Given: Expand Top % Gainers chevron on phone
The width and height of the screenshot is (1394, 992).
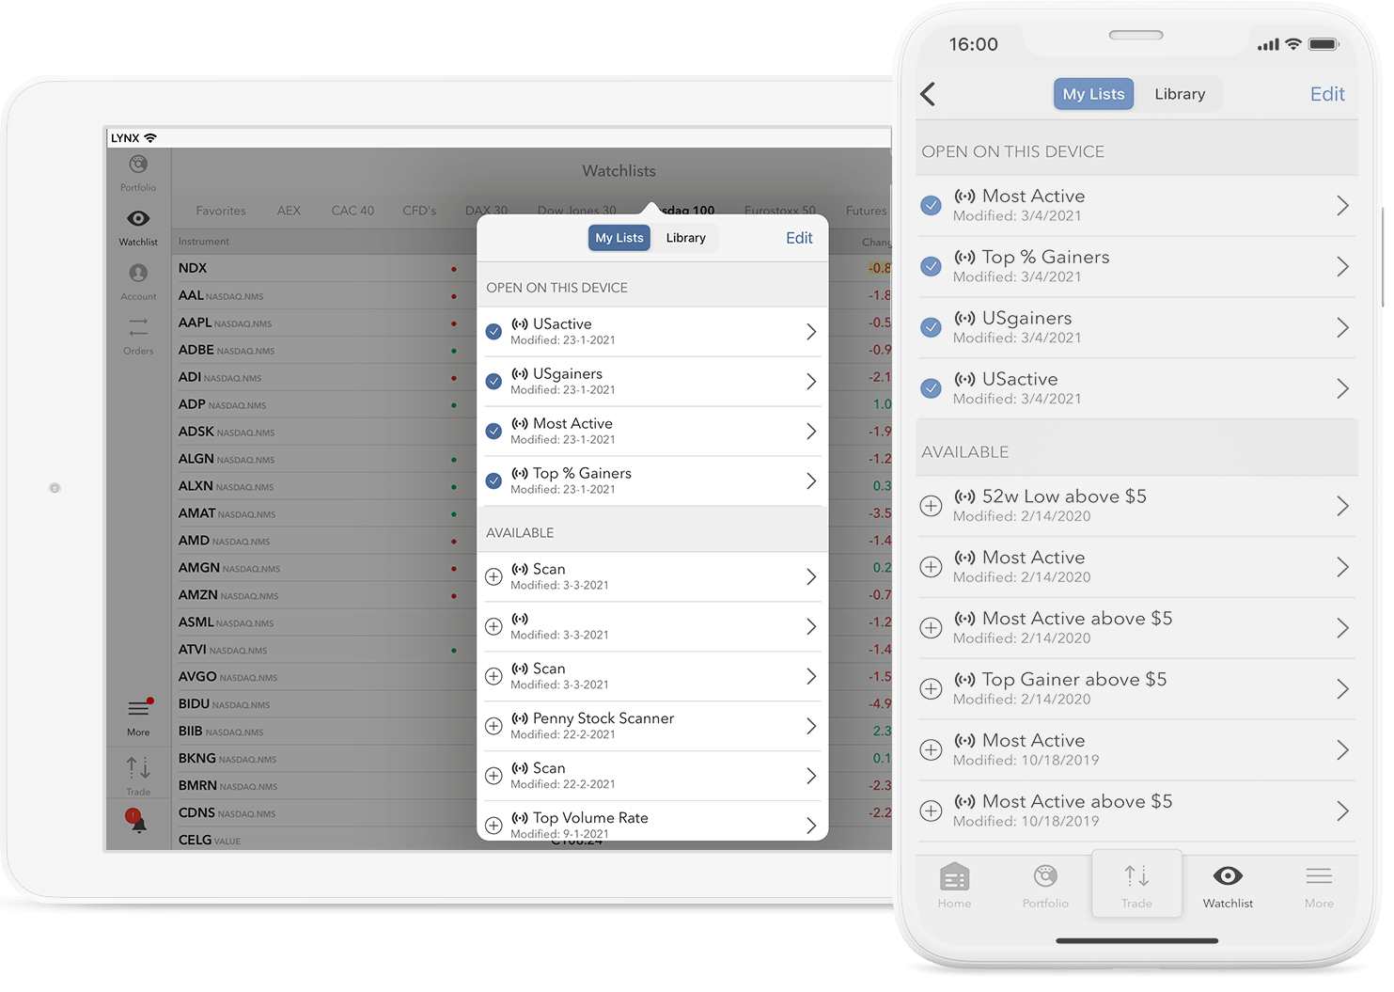Looking at the screenshot, I should point(1342,266).
